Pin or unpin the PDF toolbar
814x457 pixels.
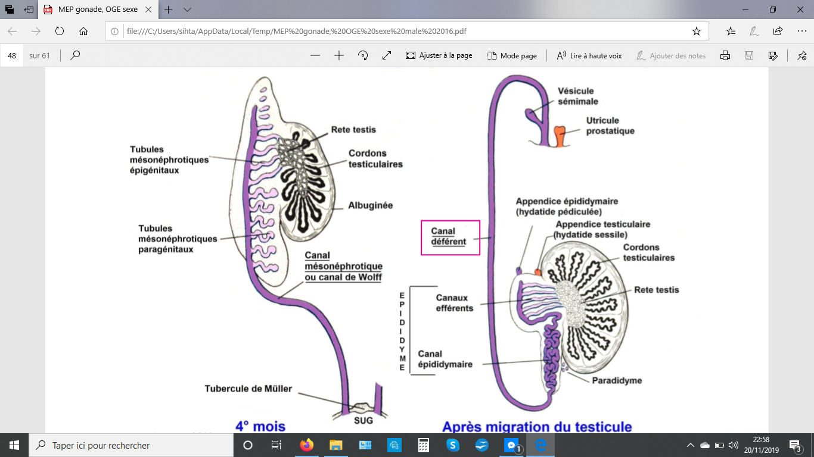pyautogui.click(x=801, y=55)
